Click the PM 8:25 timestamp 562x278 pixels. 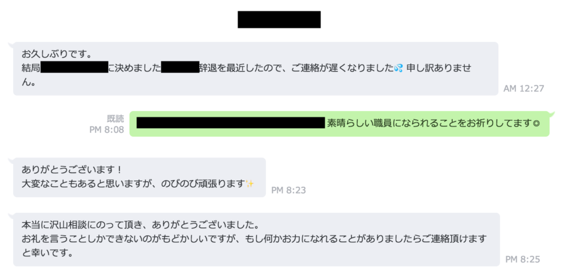(522, 259)
